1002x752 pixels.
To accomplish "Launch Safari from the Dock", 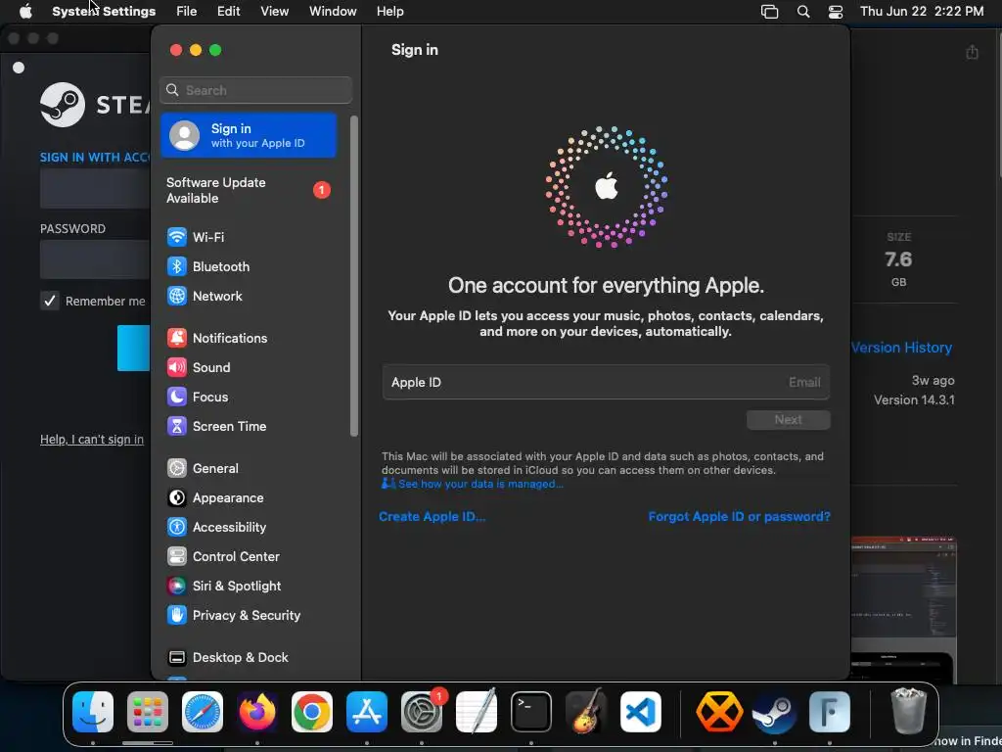I will click(203, 712).
